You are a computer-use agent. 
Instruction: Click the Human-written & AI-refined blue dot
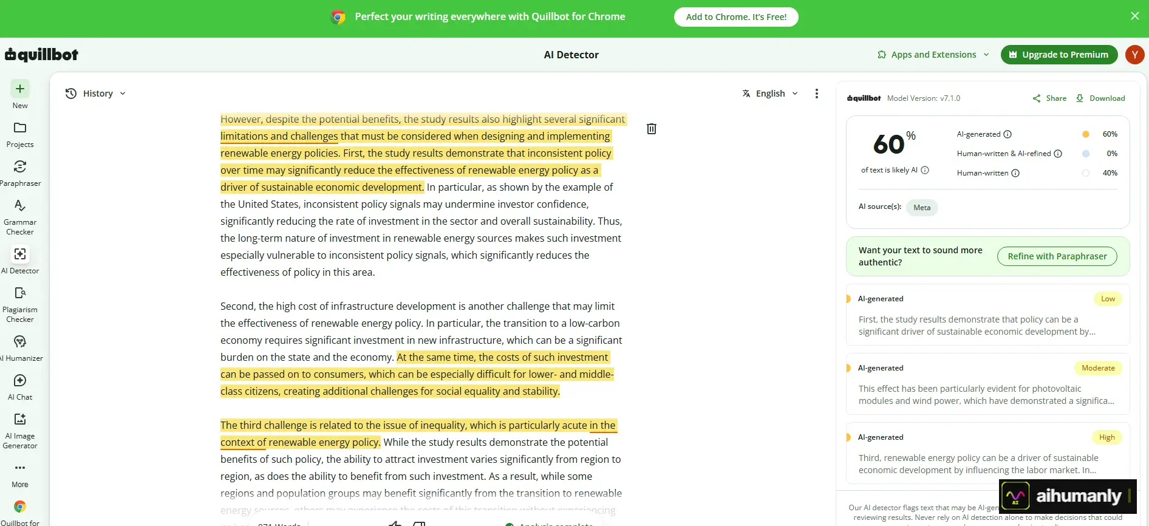pos(1086,154)
